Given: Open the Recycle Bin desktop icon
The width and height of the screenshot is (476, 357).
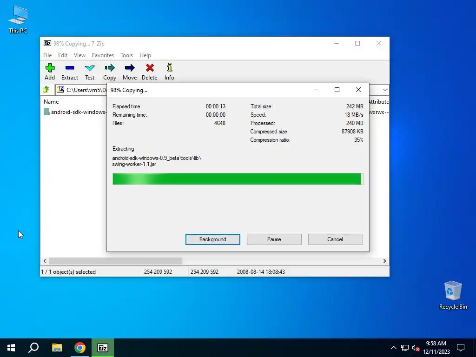Looking at the screenshot, I should 453,295.
